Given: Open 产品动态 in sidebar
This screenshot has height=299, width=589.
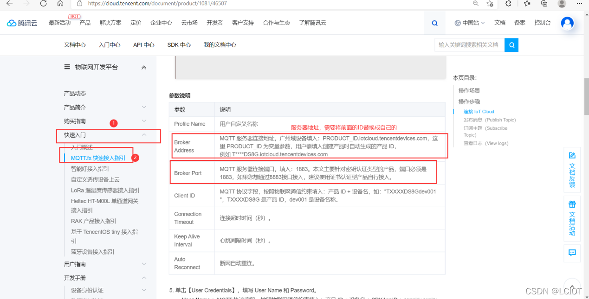Looking at the screenshot, I should click(75, 94).
